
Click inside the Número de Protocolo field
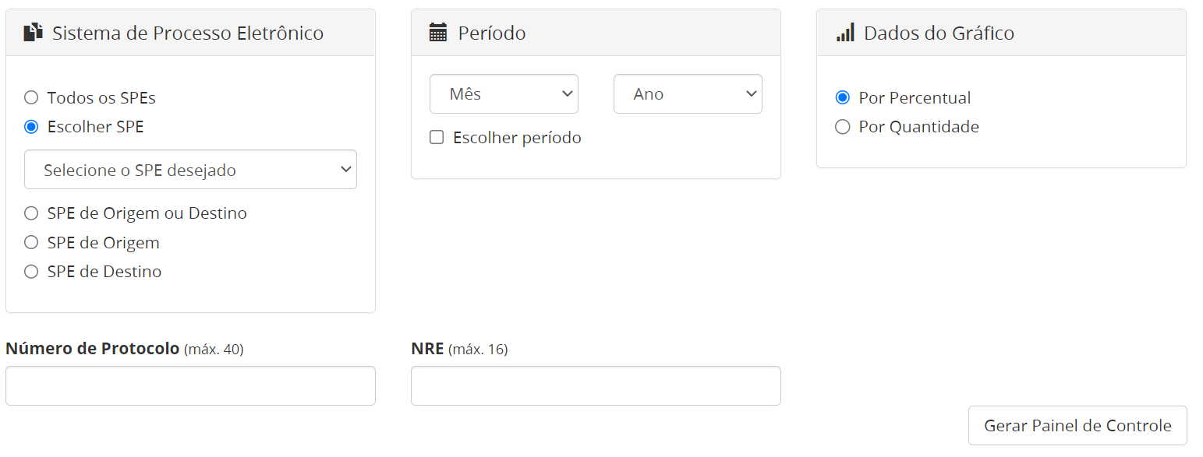(190, 385)
